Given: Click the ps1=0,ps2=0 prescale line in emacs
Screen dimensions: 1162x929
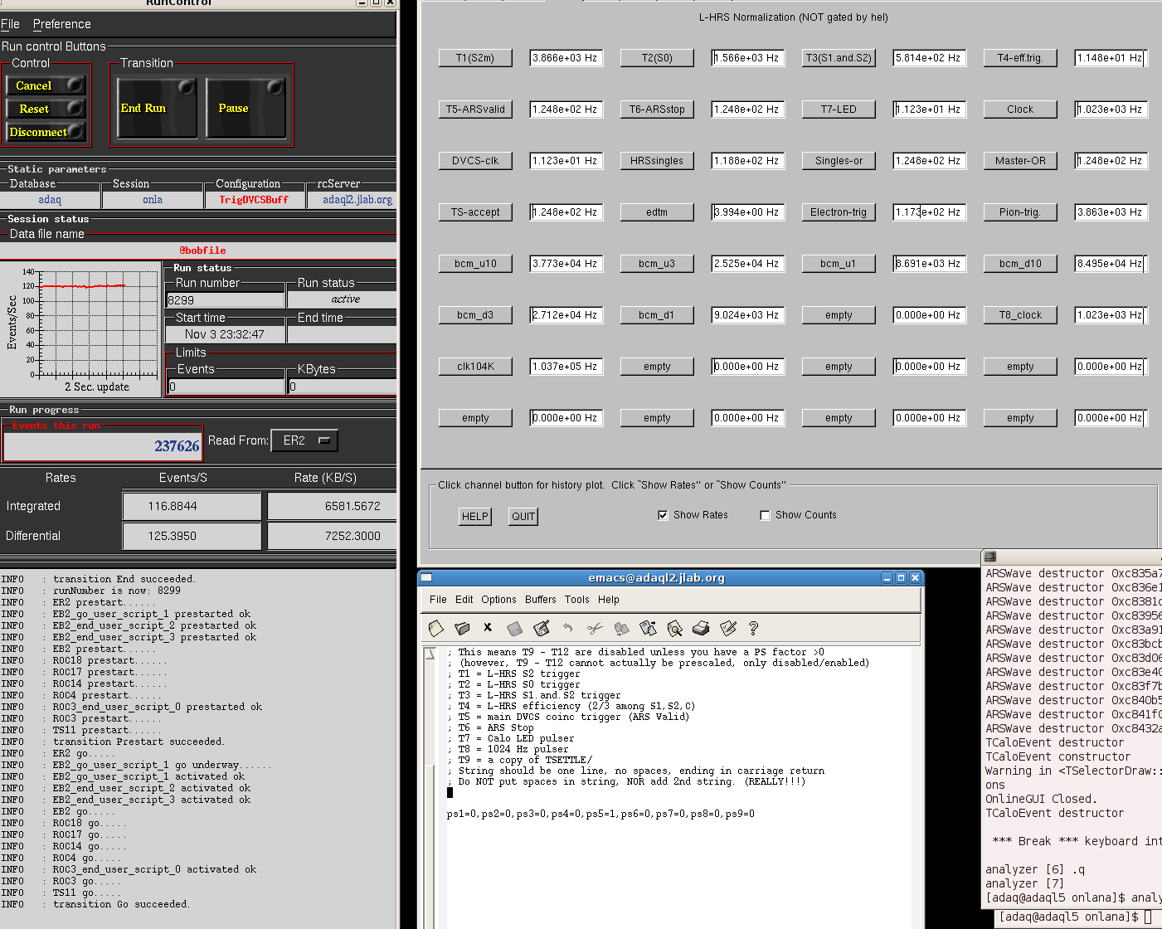Looking at the screenshot, I should 600,814.
